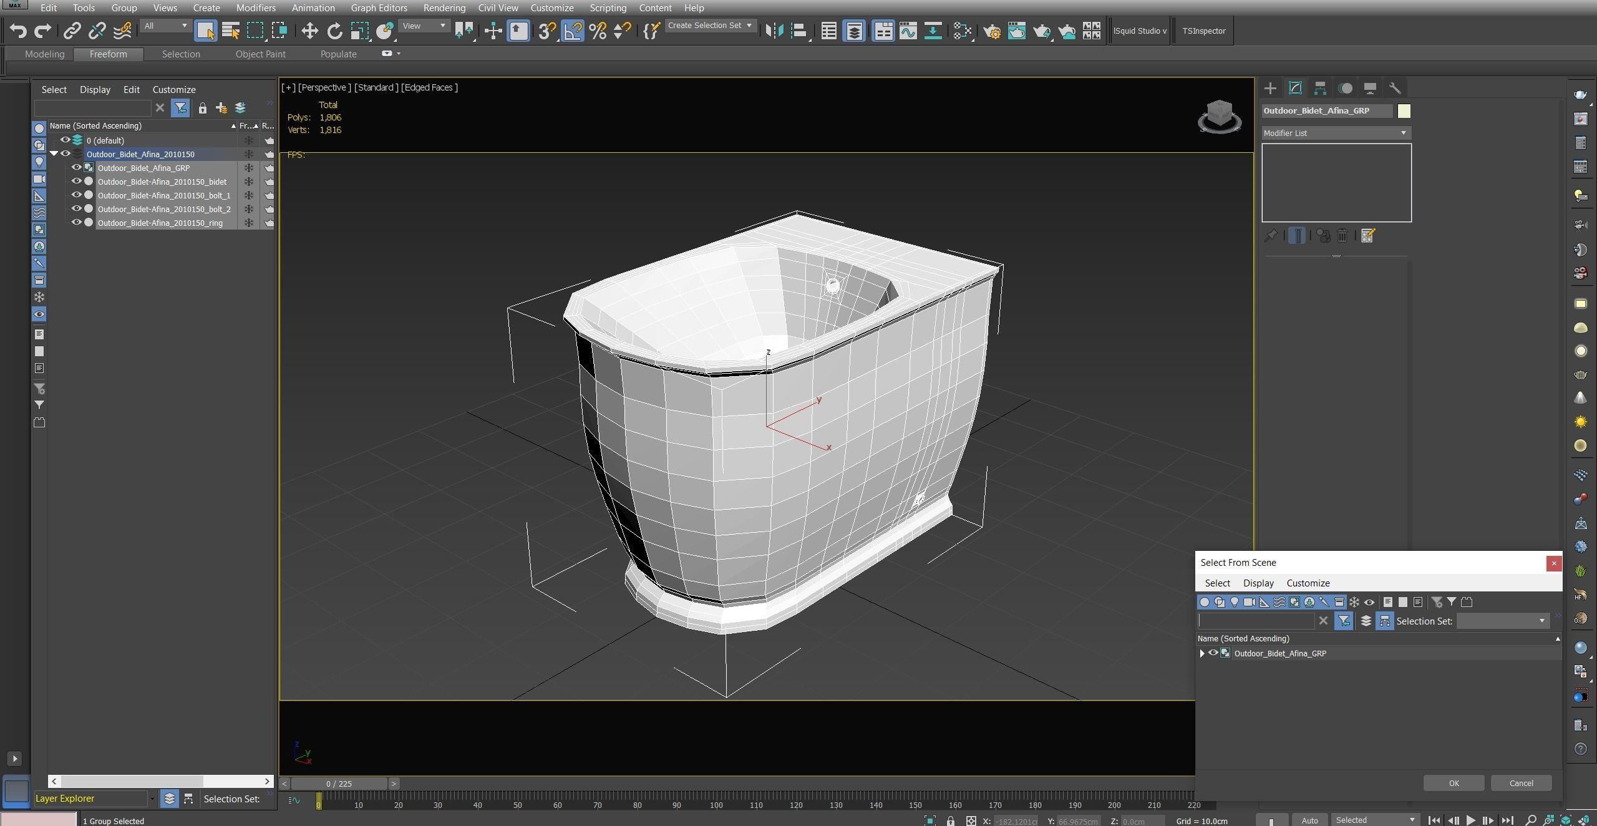Open Display menu in Select From Scene
This screenshot has height=826, width=1597.
(1258, 583)
